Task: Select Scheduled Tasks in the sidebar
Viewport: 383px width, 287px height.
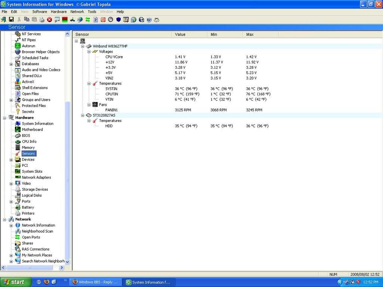Action: [x=35, y=58]
